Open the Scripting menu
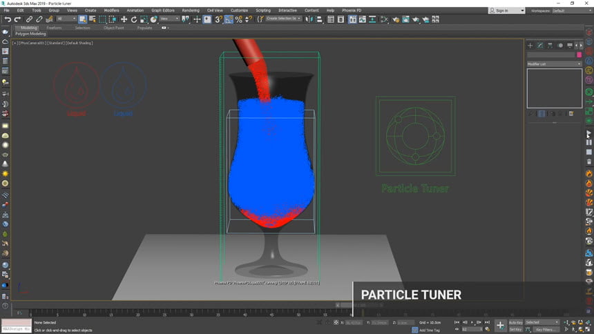 click(x=263, y=10)
